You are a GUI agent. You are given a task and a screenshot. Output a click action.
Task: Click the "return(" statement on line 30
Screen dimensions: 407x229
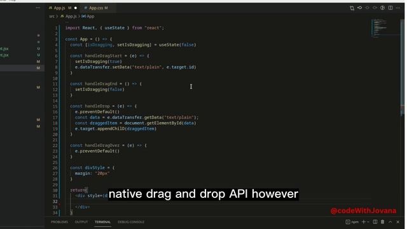(79, 190)
